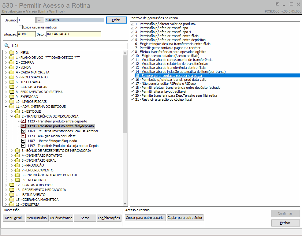Click Copiar para outro usuário
Image resolution: width=302 pixels, height=236 pixels.
point(145,218)
